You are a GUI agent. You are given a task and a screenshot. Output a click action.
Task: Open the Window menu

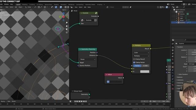(x=6, y=4)
